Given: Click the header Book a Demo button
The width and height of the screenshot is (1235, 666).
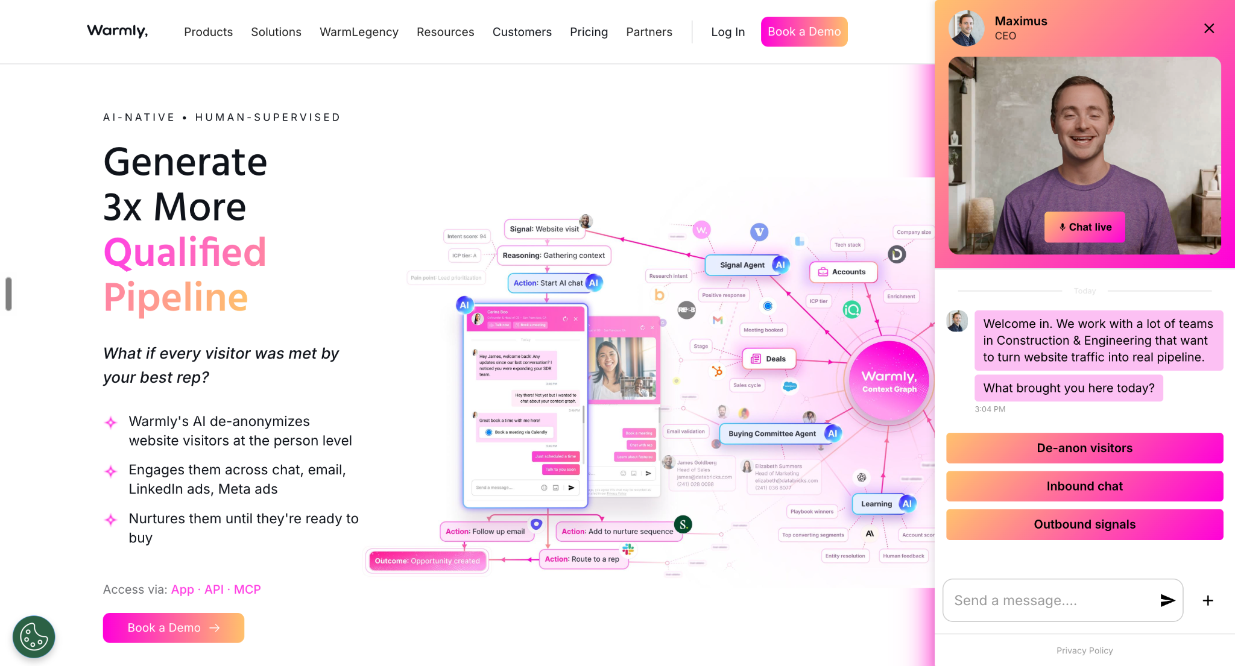Looking at the screenshot, I should coord(804,31).
